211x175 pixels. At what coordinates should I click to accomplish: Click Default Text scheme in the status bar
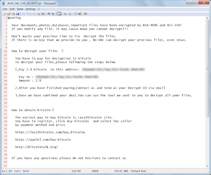pyautogui.click(x=138, y=171)
